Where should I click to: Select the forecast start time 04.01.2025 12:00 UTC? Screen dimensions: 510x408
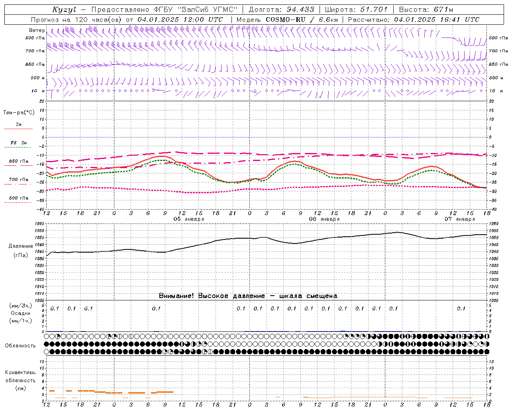[180, 20]
